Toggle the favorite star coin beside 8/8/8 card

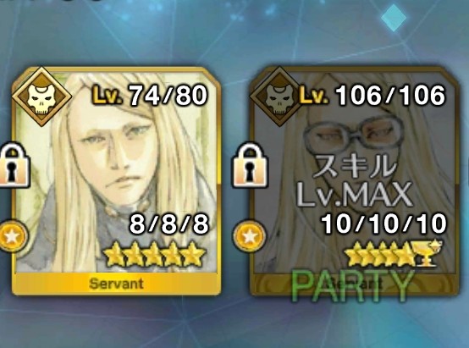coord(12,237)
